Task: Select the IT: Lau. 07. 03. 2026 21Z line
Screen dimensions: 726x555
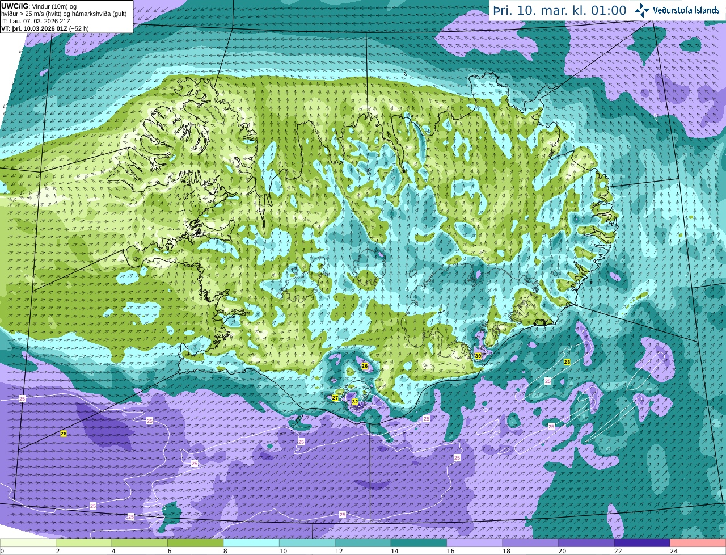Action: pyautogui.click(x=36, y=20)
